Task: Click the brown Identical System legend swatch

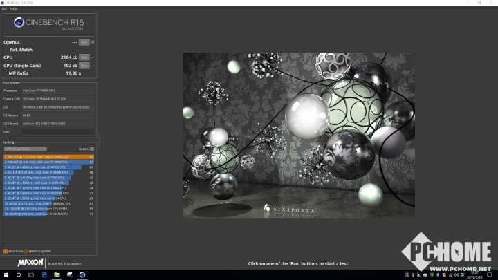Action: click(x=26, y=251)
